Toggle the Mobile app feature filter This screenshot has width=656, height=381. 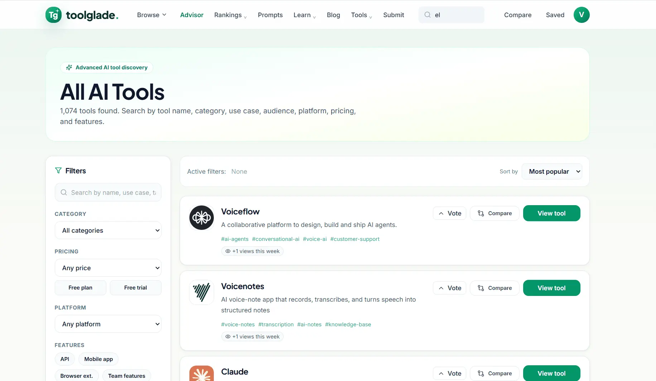point(98,359)
